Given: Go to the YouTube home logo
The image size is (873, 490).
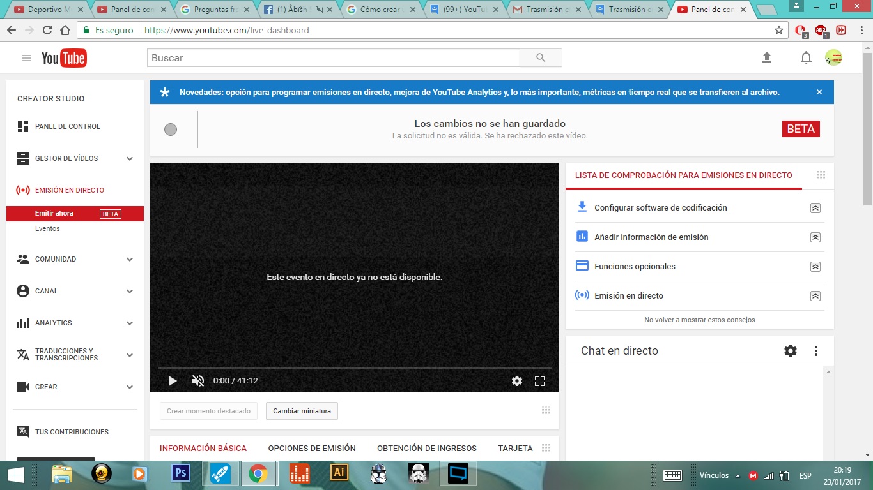Looking at the screenshot, I should coord(64,58).
